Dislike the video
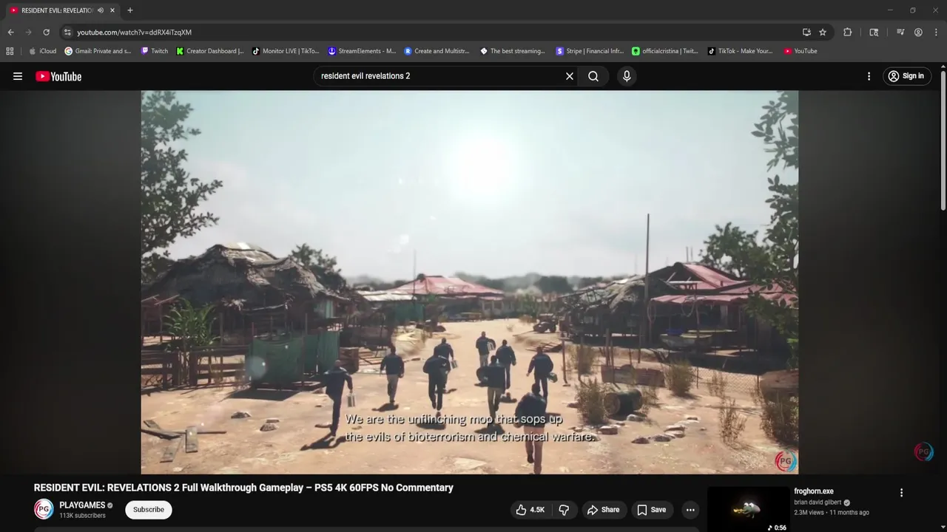The width and height of the screenshot is (947, 532). (564, 510)
